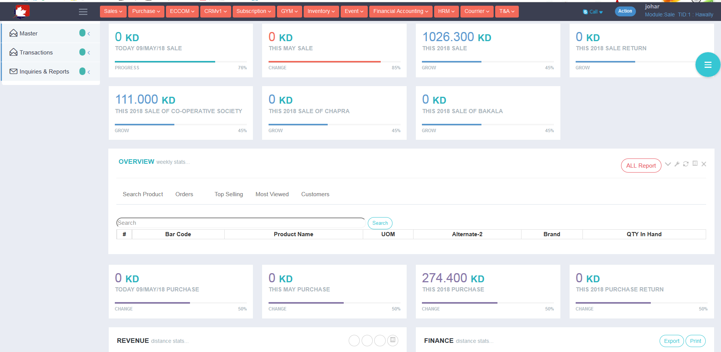The image size is (721, 352).
Task: Refresh the Overview panel
Action: click(686, 164)
